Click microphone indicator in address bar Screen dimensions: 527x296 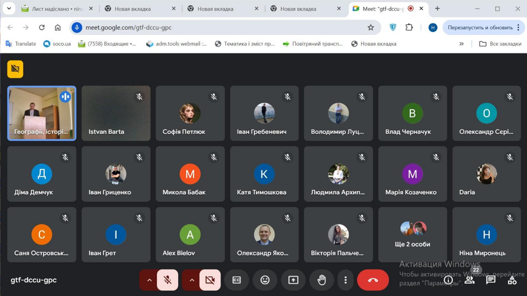pyautogui.click(x=77, y=28)
